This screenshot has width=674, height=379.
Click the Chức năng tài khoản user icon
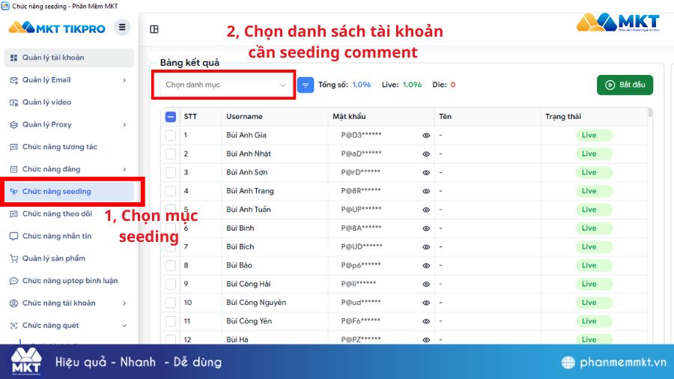(13, 303)
